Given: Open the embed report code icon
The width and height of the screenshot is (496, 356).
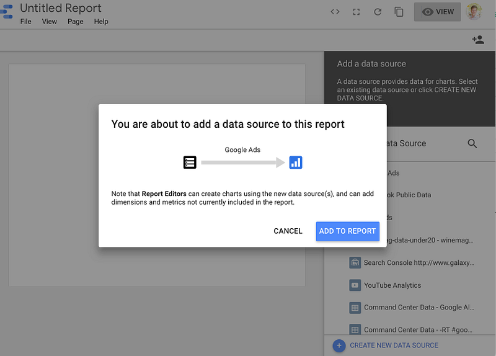Looking at the screenshot, I should 335,12.
